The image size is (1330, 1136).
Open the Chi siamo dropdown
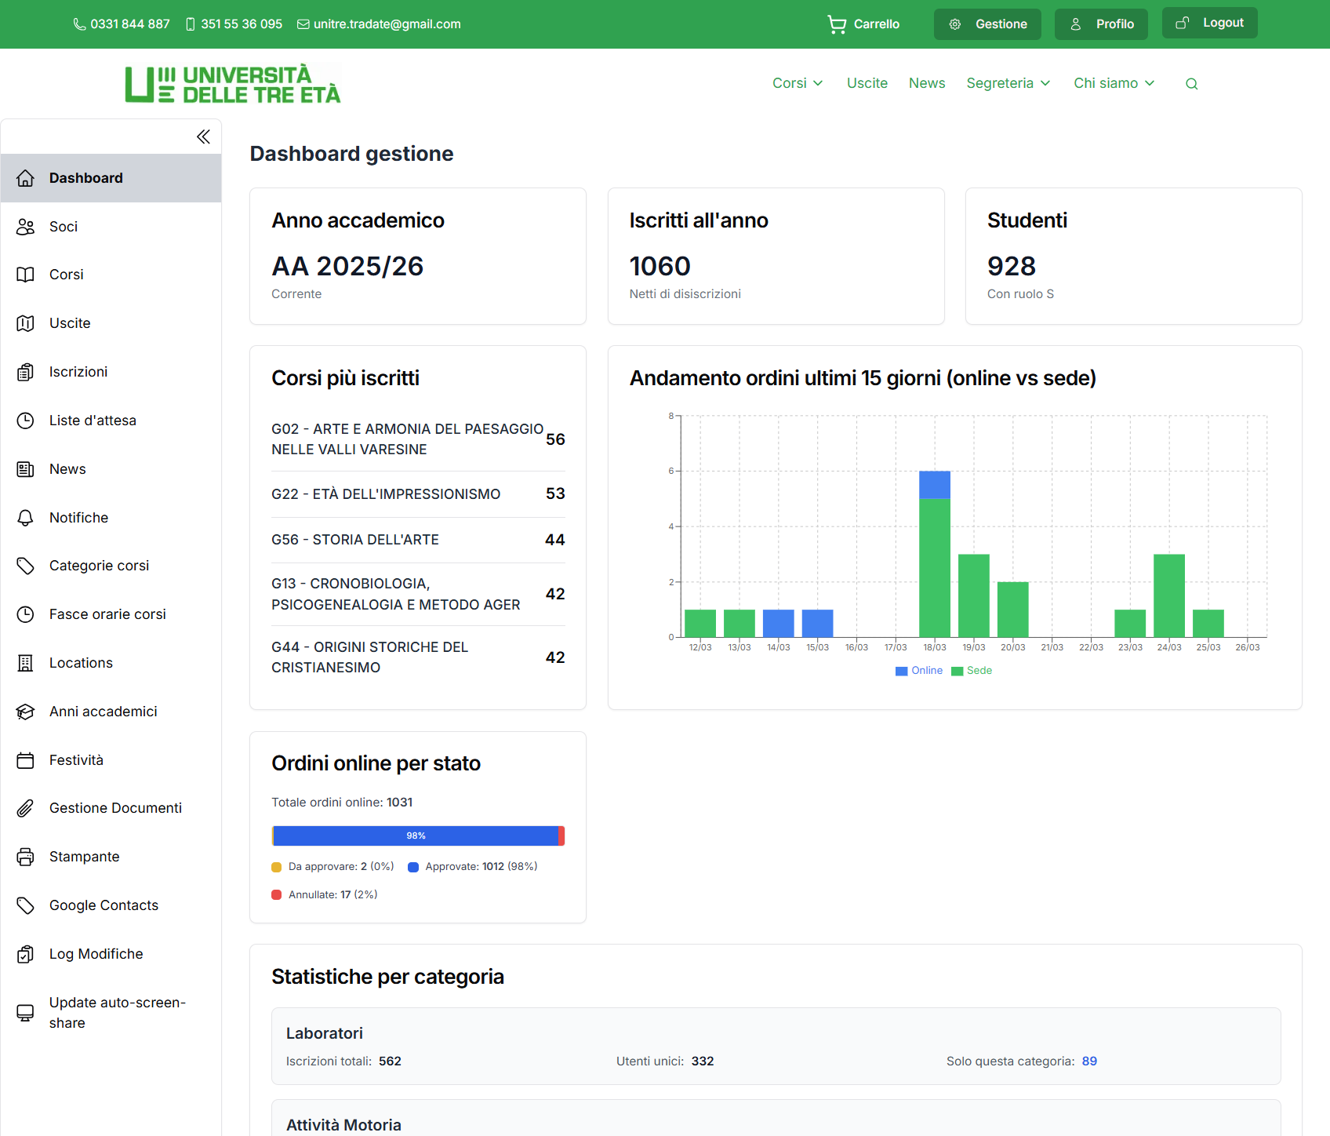[1114, 83]
